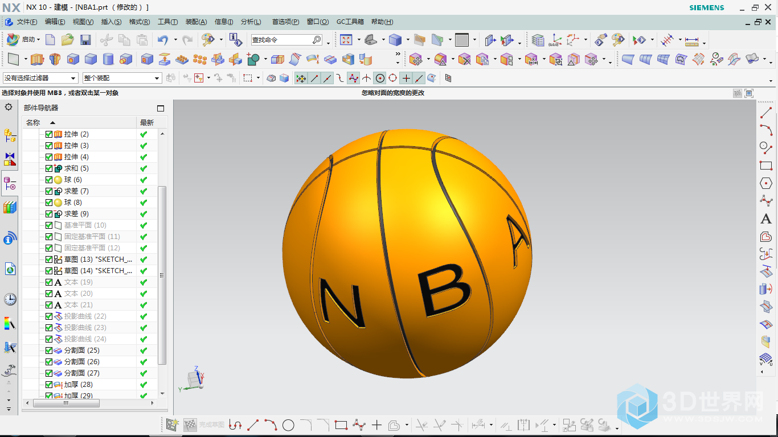Click the Hexagon polygon tool

coord(766,183)
